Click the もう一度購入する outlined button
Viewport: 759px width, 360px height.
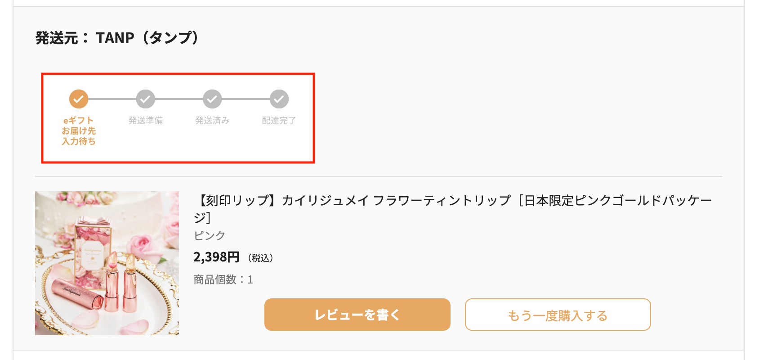click(558, 315)
